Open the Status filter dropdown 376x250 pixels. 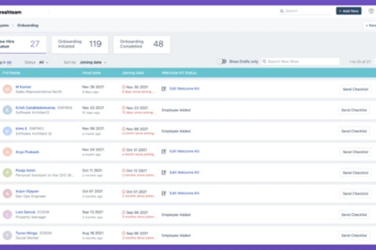tap(44, 62)
